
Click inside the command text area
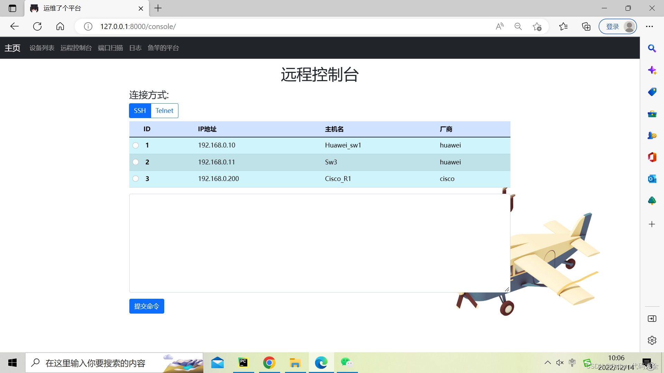320,243
